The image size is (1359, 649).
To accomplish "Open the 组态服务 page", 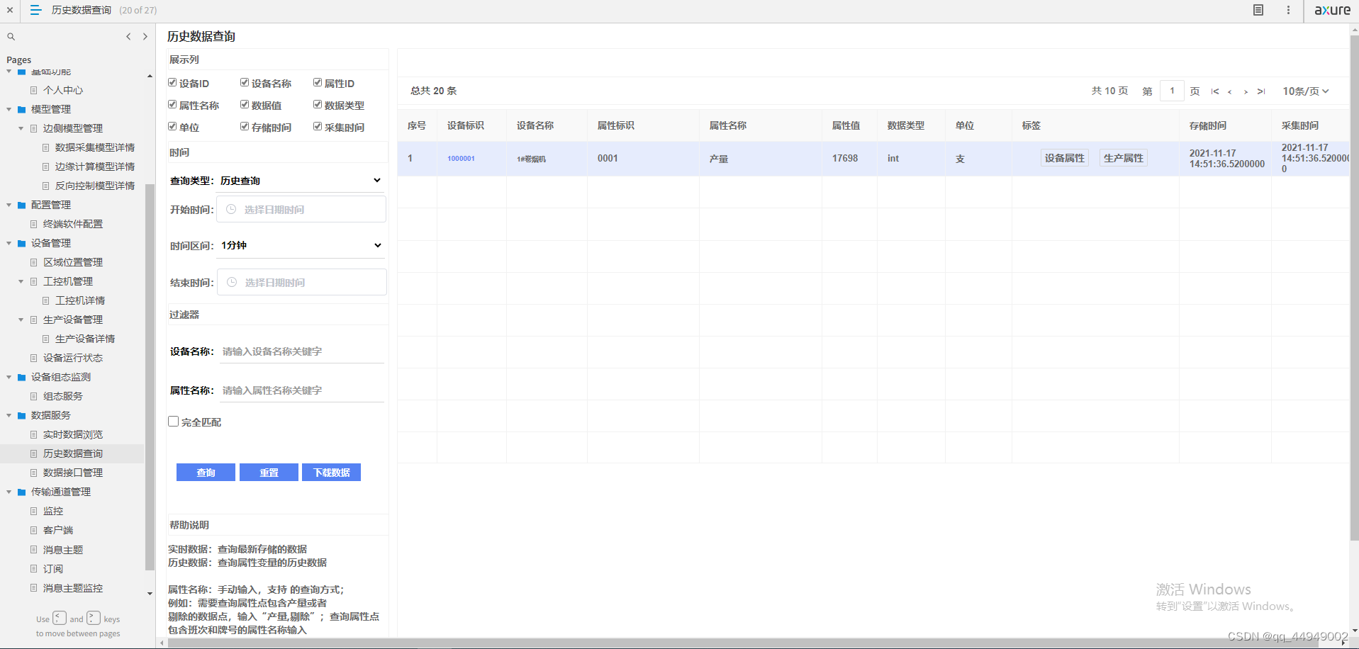I will point(63,396).
